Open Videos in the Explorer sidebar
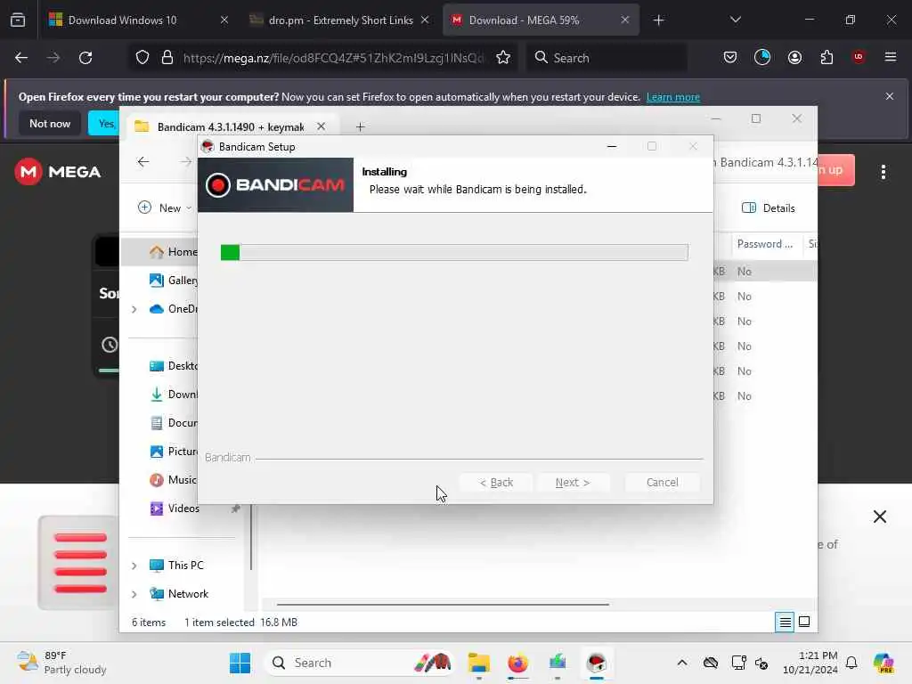The width and height of the screenshot is (912, 684). 175,509
